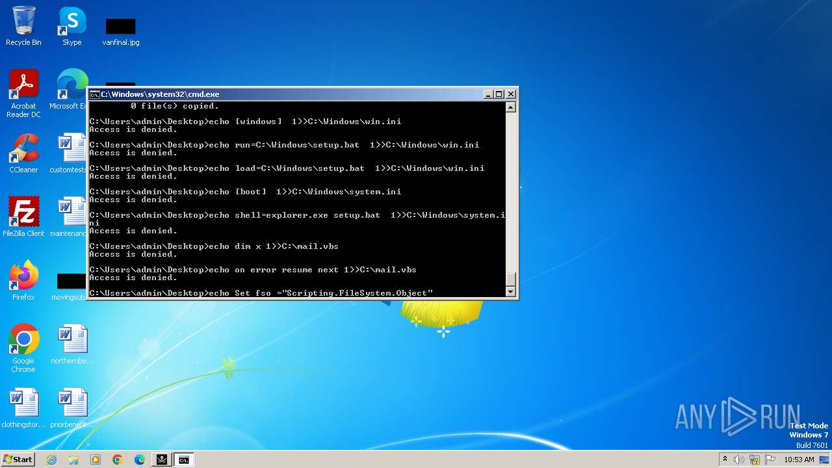Select the cmd.exe taskbar button
The height and width of the screenshot is (468, 832).
click(x=184, y=460)
